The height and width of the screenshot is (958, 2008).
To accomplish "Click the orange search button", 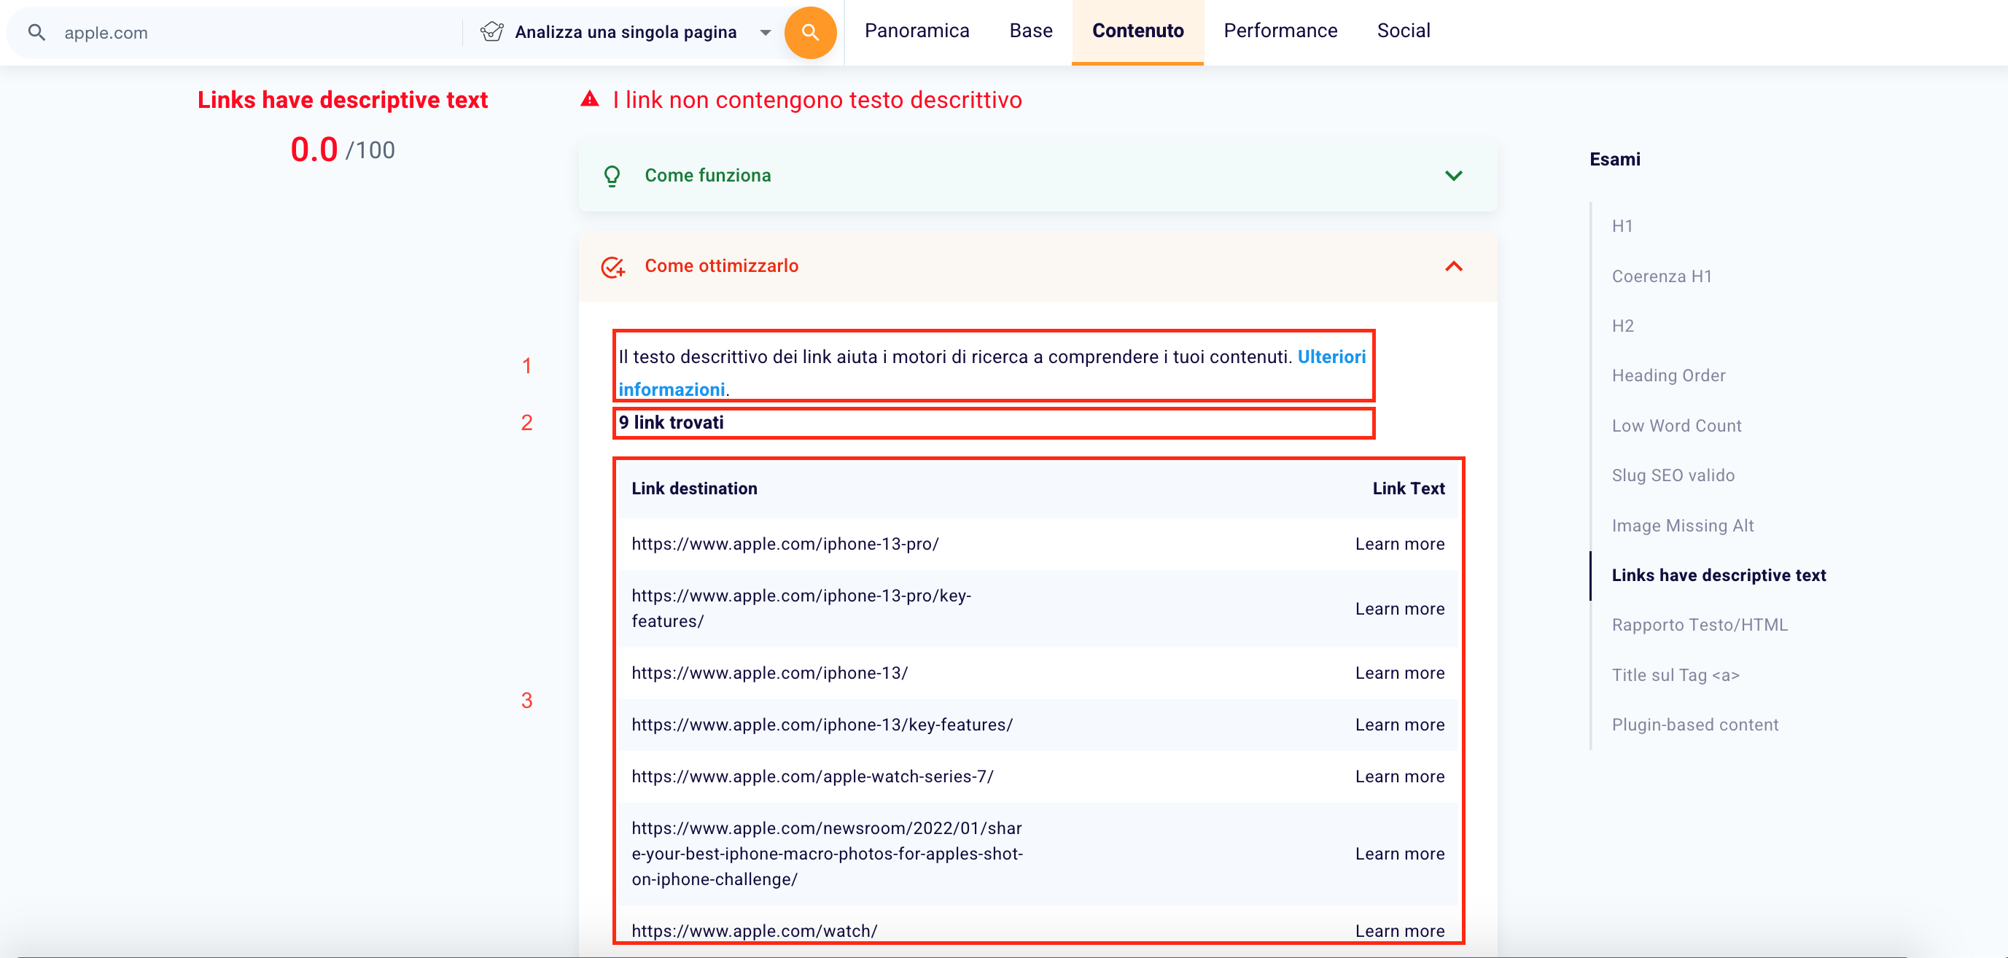I will click(x=810, y=33).
